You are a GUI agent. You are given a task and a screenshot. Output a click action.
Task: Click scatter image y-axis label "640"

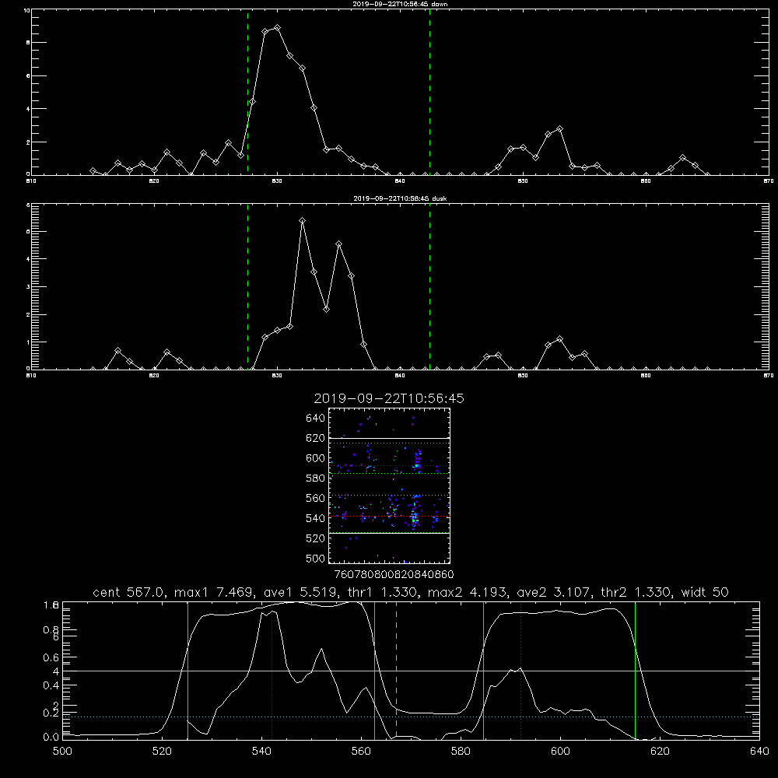point(316,418)
